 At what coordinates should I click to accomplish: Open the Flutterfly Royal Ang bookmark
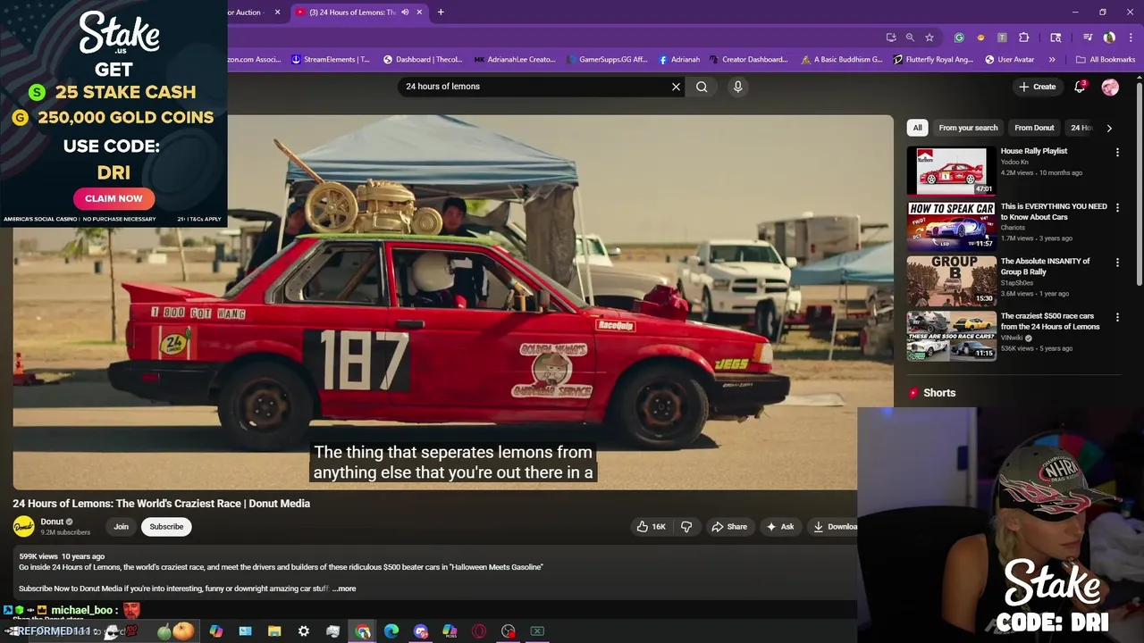coord(934,60)
